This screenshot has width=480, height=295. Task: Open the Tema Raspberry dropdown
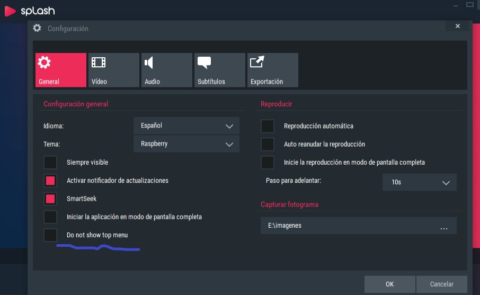coord(186,144)
